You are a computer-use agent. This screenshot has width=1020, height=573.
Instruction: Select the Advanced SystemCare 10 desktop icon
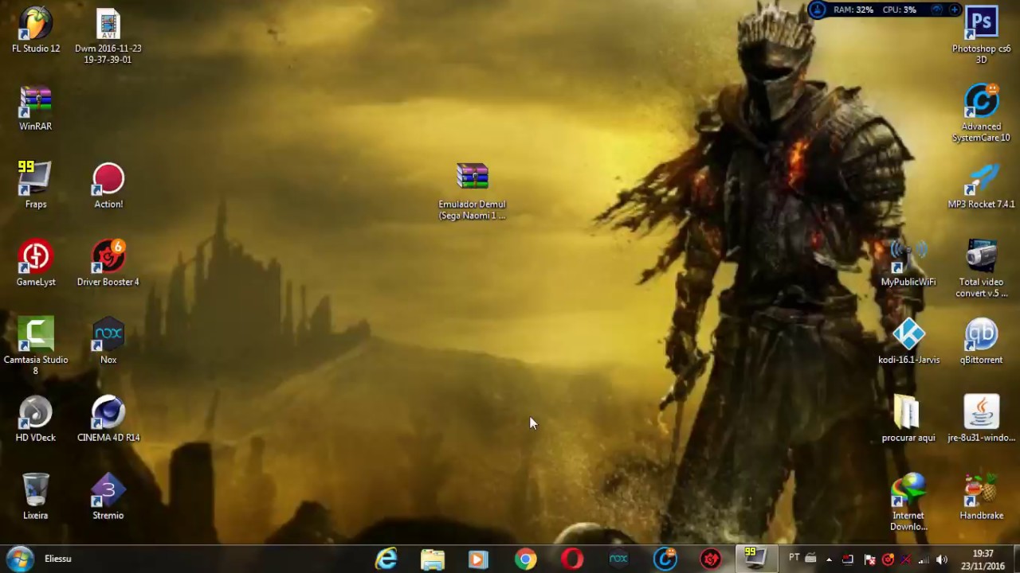pos(982,113)
